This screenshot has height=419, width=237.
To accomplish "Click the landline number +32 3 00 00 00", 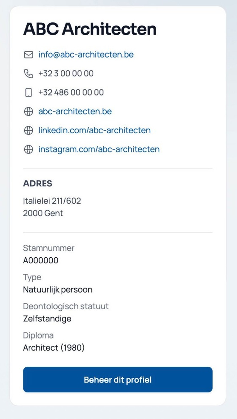I will 66,74.
